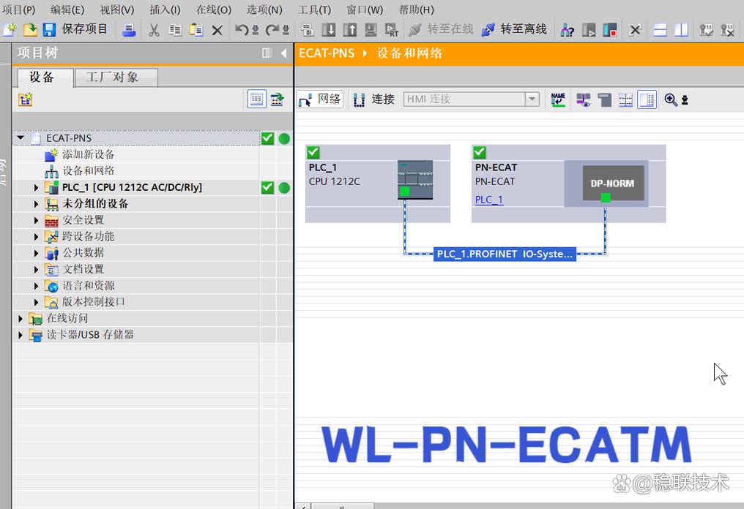Screen dimensions: 744x509
Task: Click the undo arrow icon
Action: coord(242,30)
